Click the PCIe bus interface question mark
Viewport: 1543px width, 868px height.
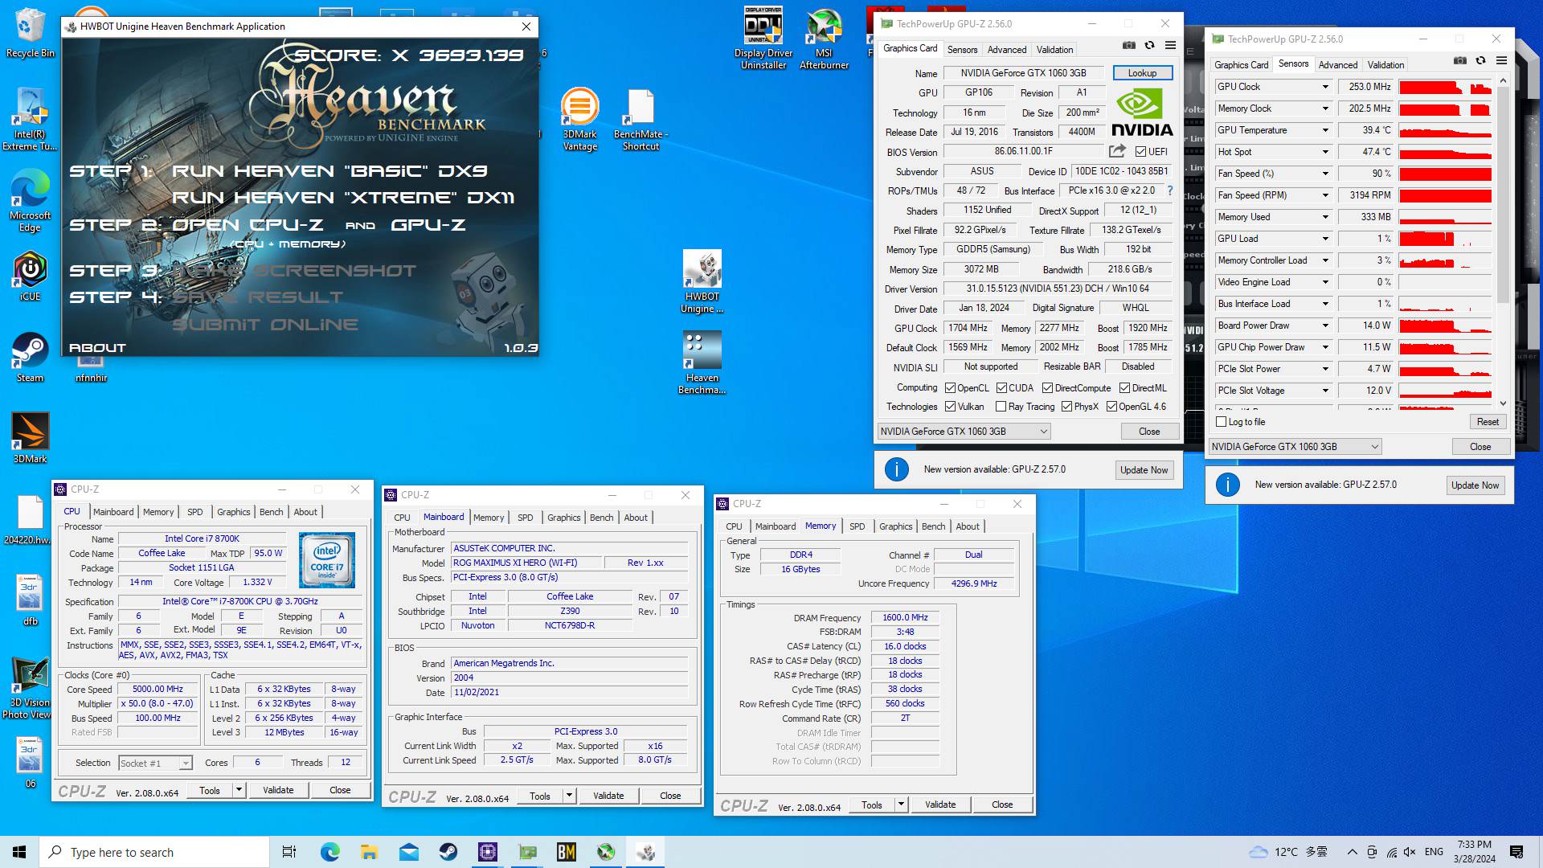coord(1169,191)
